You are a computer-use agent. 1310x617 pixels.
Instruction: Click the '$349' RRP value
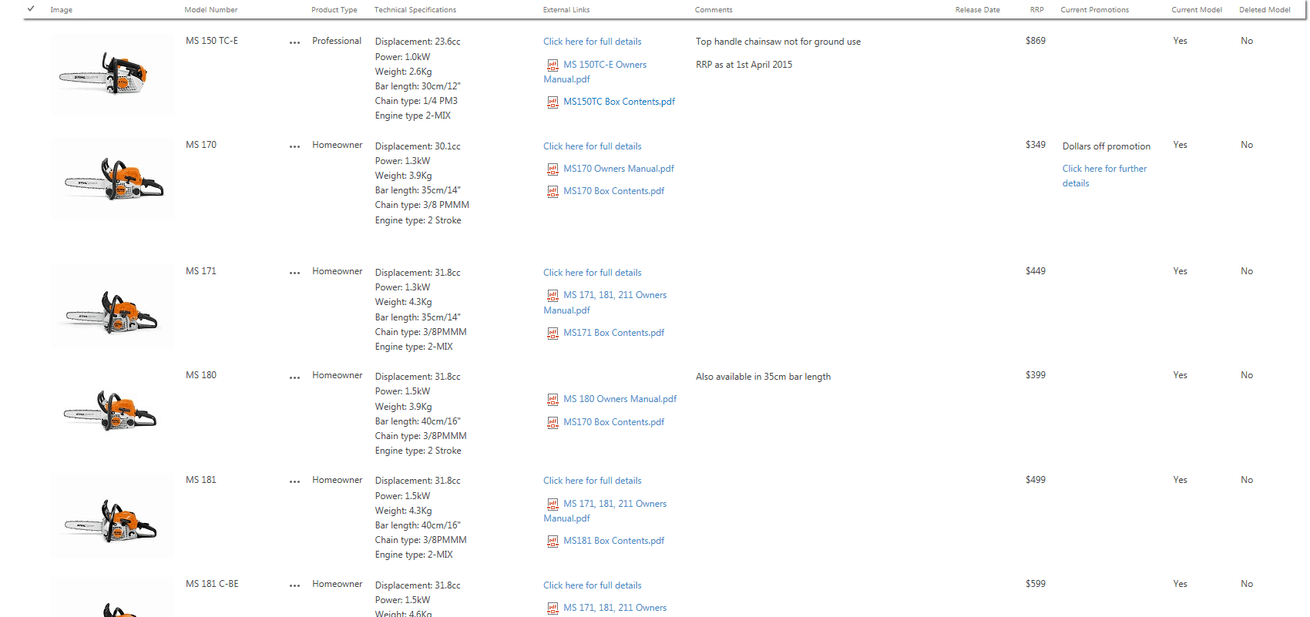pos(1036,145)
